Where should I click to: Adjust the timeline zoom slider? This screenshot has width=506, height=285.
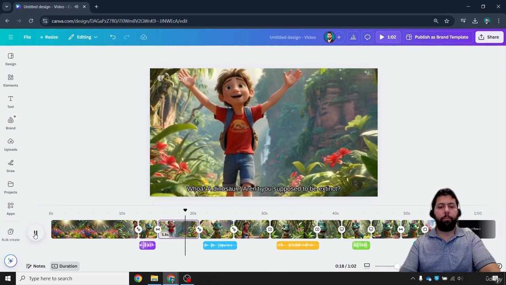[397, 266]
